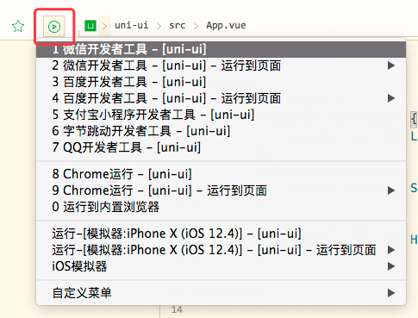Choose 8 Chrome运行 - [uni-ui]

(221, 174)
